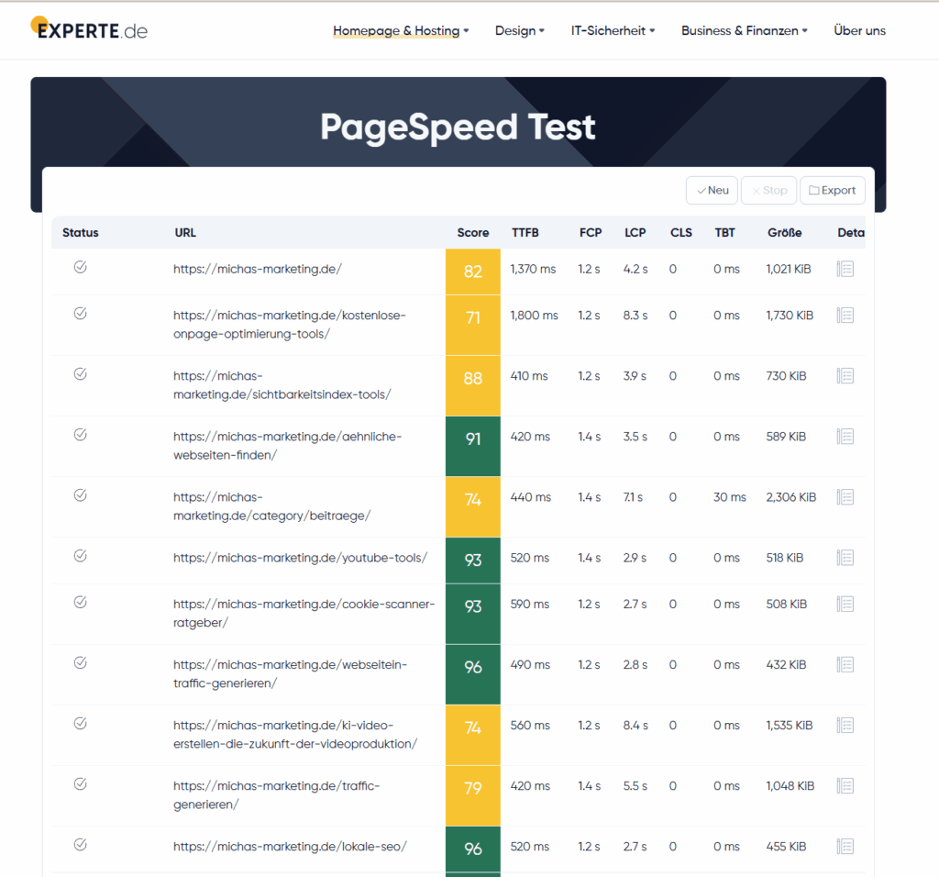The width and height of the screenshot is (939, 877).
Task: Click the EXPERTE.de logo
Action: (x=89, y=28)
